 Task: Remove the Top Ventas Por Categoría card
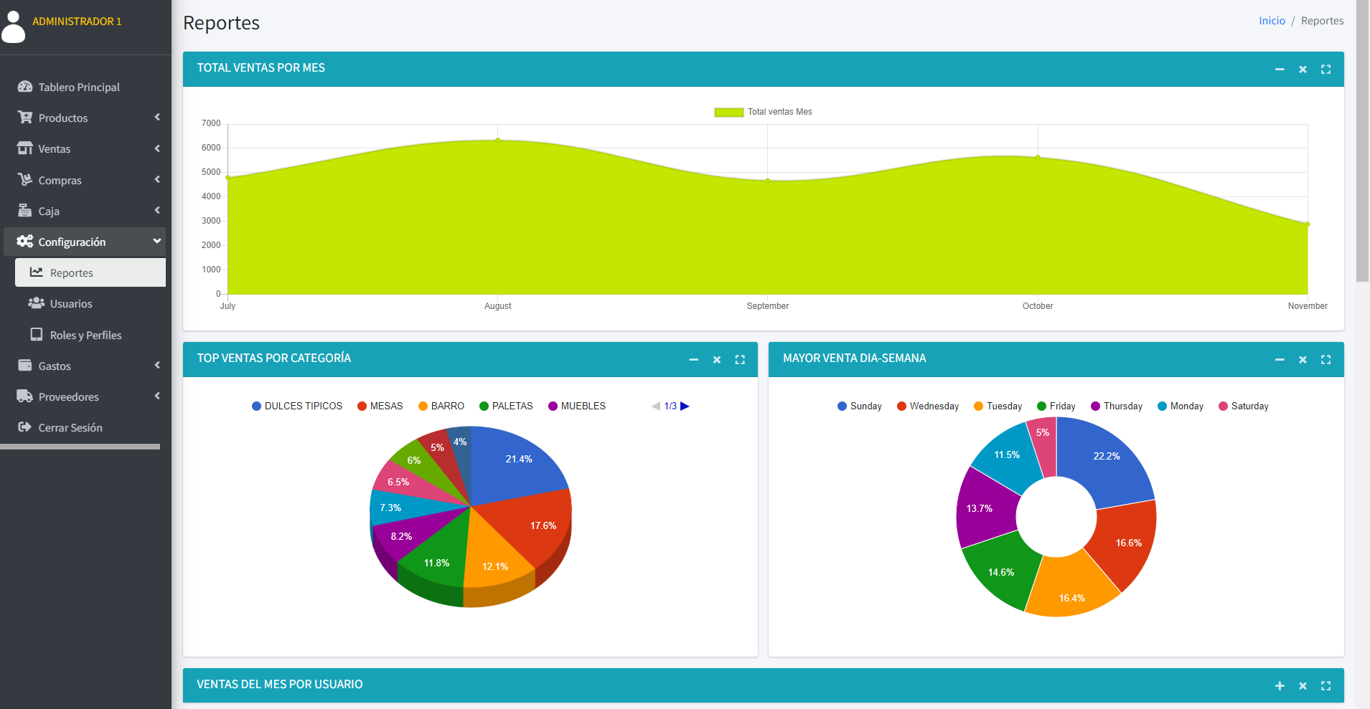pos(717,360)
